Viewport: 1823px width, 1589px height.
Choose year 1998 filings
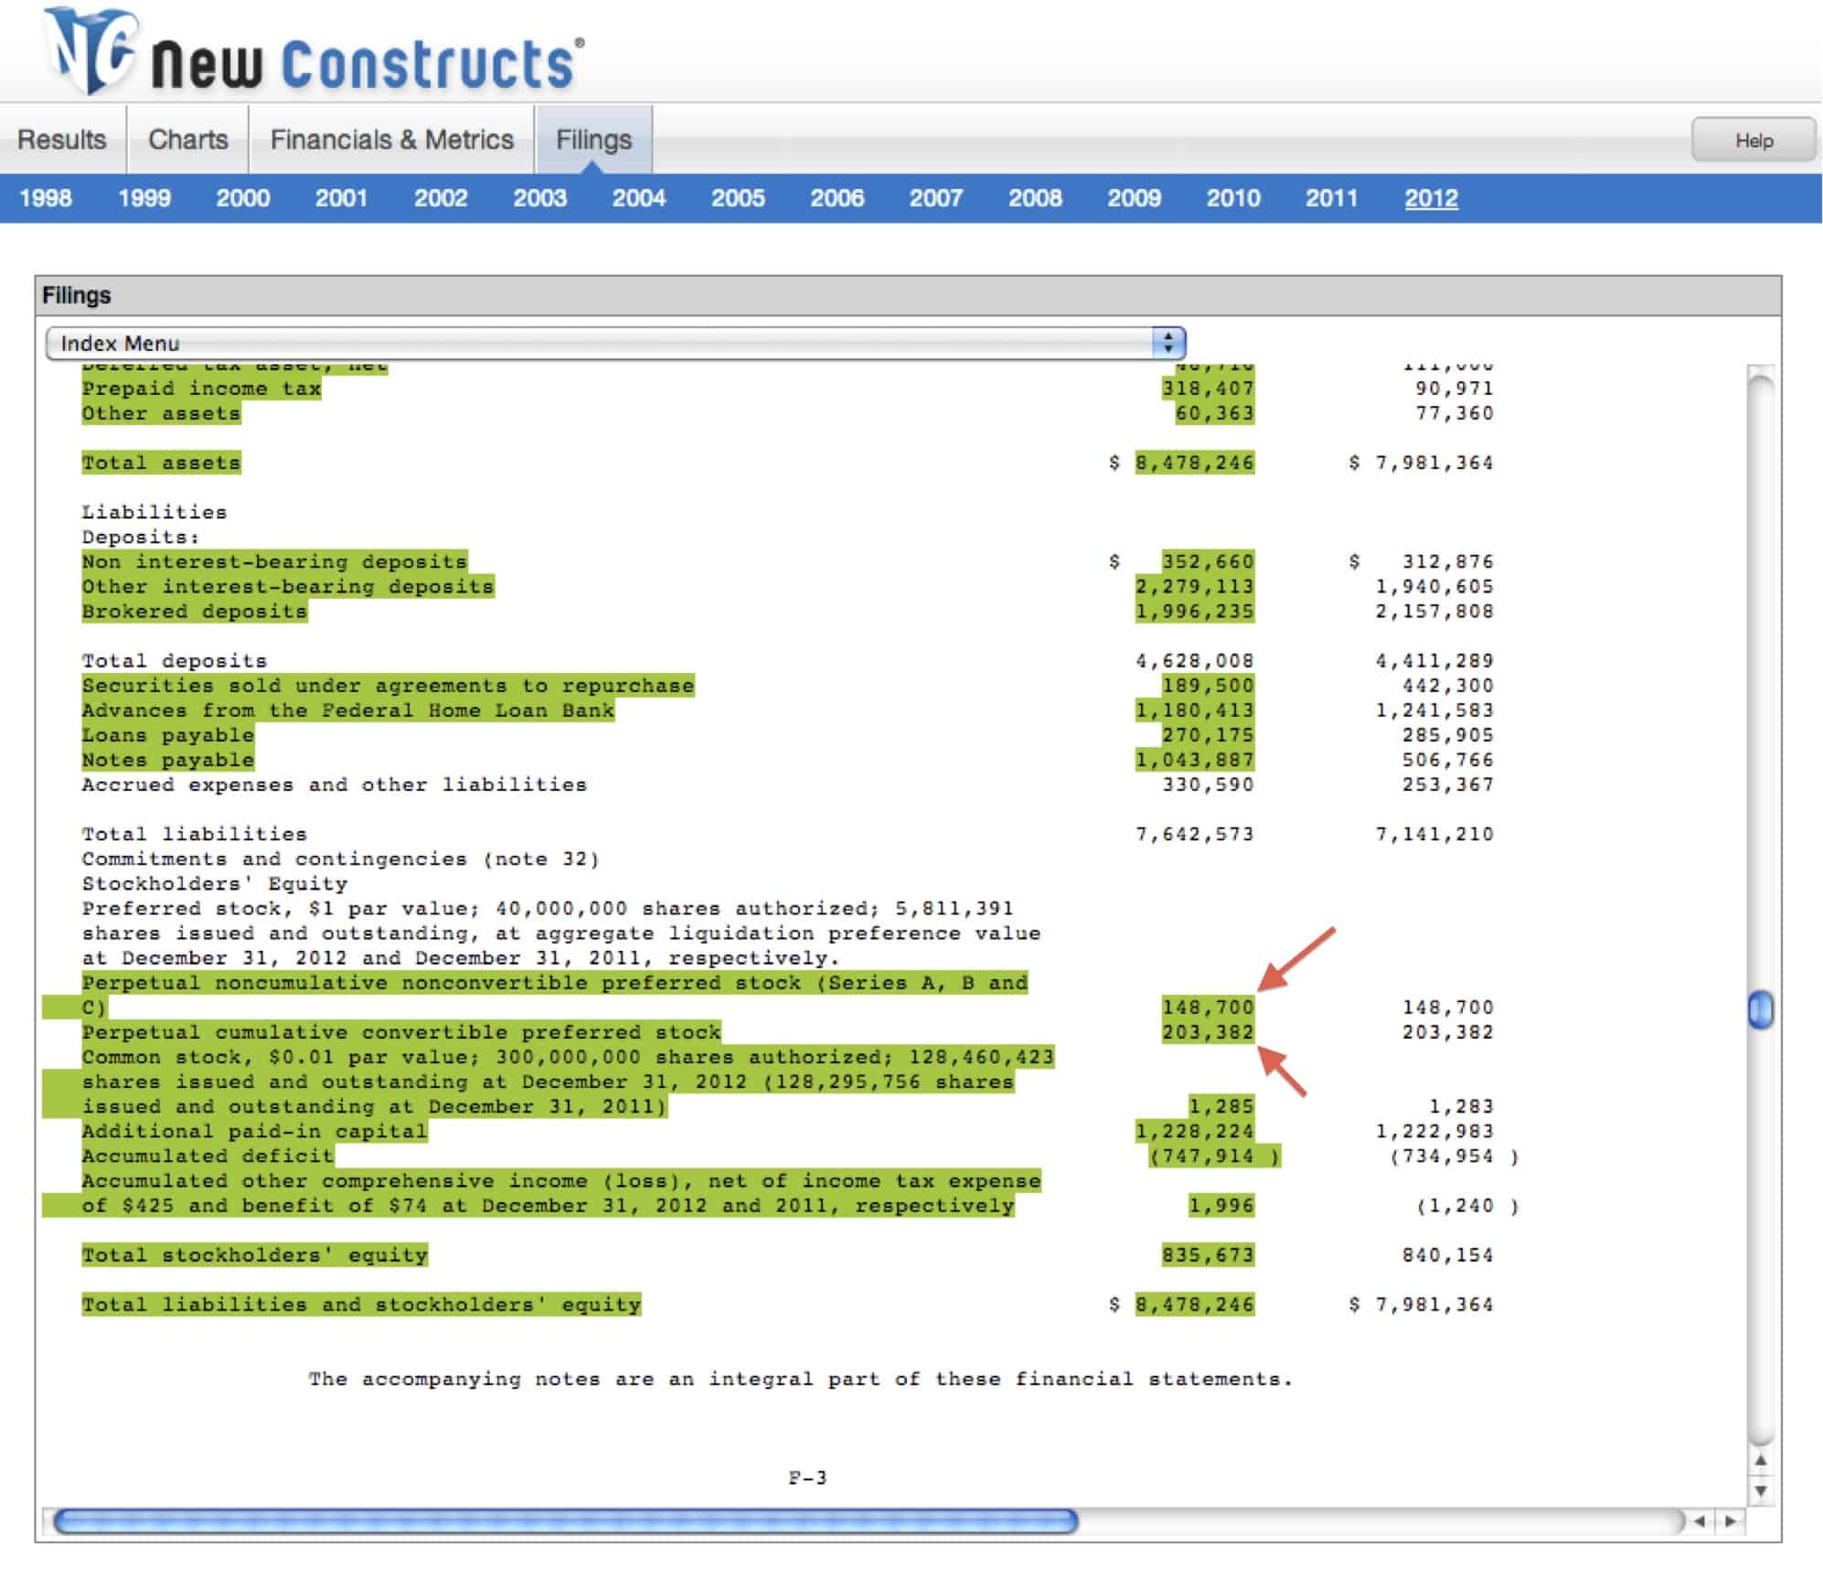click(46, 198)
